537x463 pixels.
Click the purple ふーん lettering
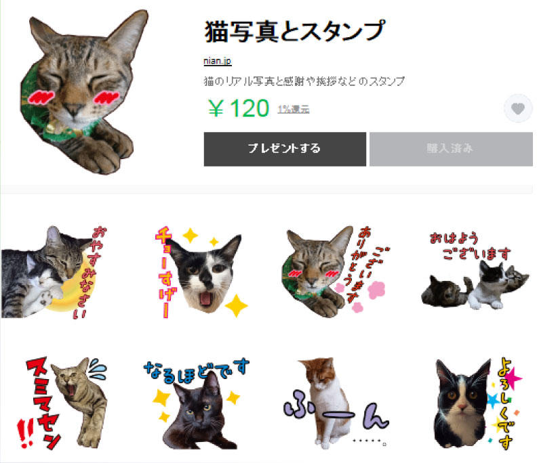click(336, 414)
